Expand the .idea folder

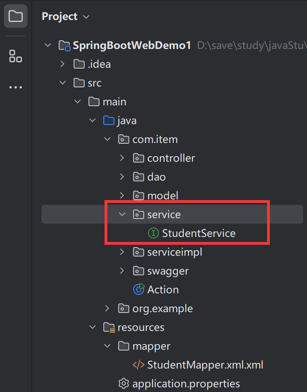pyautogui.click(x=63, y=64)
